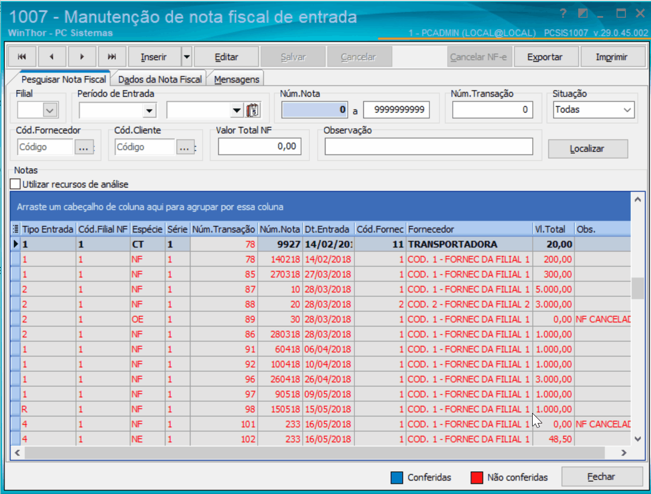Sort by Dt.Entrada column header
This screenshot has height=494, width=651.
click(328, 229)
